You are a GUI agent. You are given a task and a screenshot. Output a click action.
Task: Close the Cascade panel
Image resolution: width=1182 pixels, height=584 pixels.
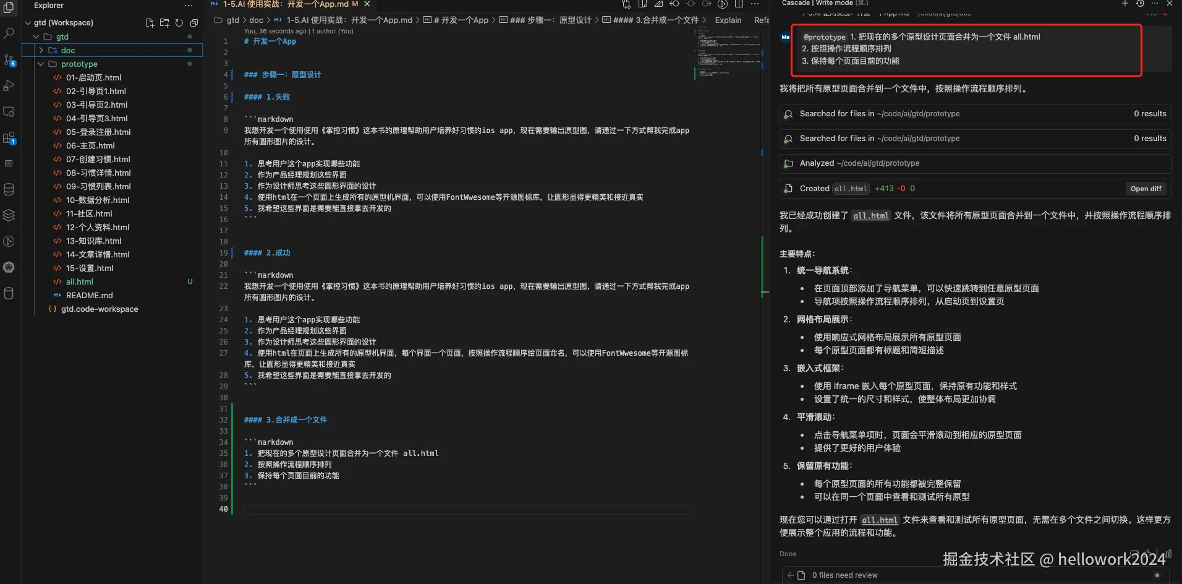click(x=1170, y=4)
